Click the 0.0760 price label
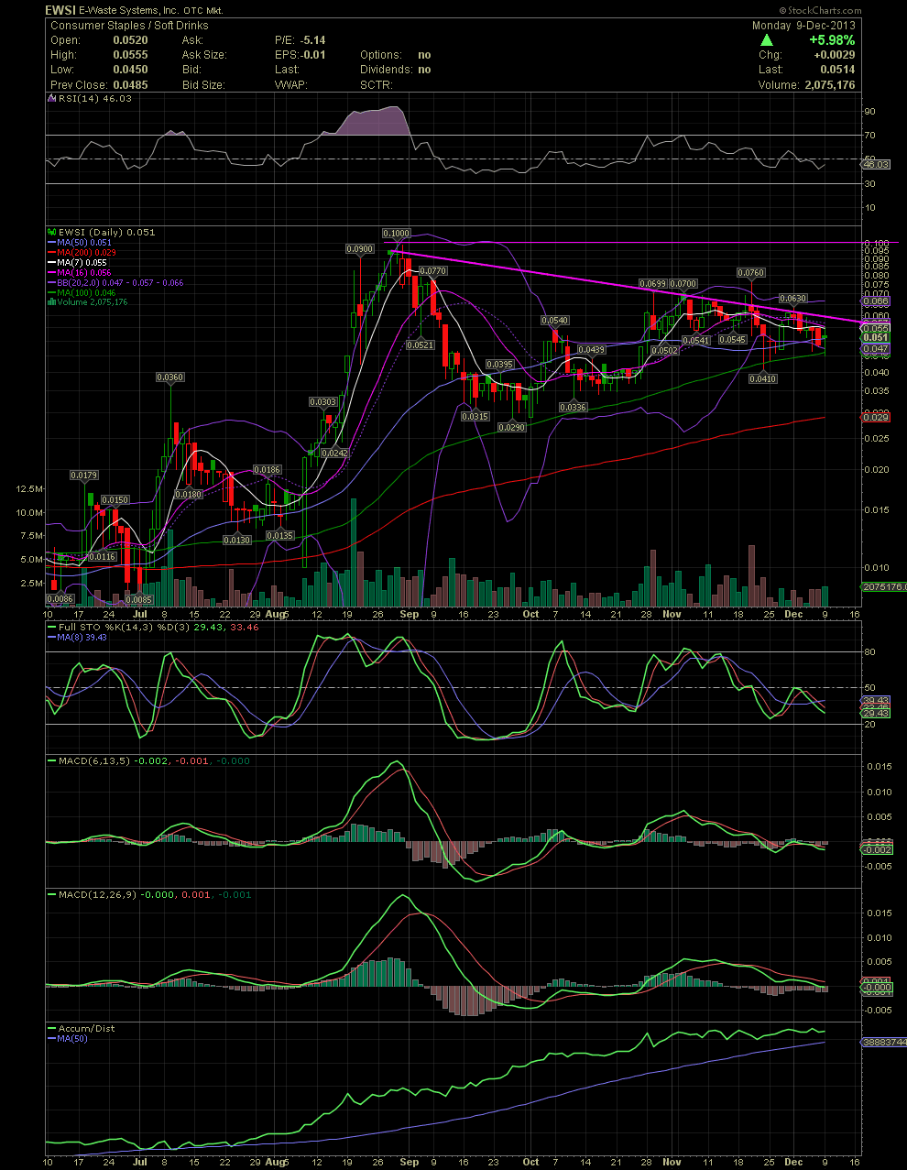Screen dimensions: 907x1170 750,273
